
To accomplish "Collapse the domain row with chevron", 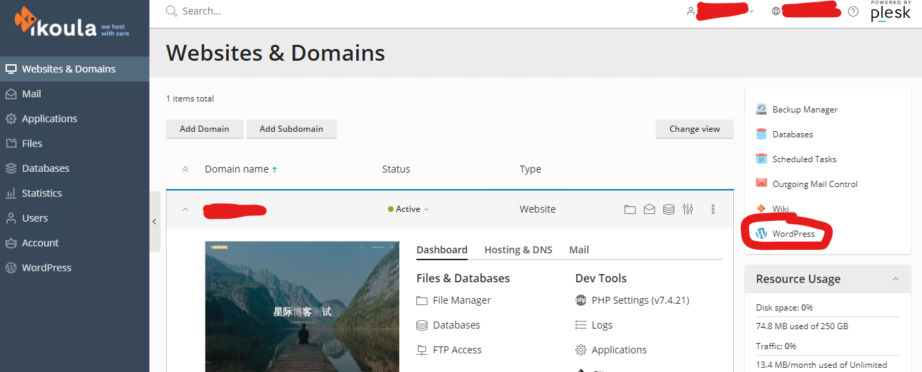I will click(x=185, y=209).
